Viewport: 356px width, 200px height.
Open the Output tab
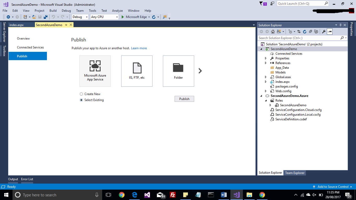tap(13, 179)
